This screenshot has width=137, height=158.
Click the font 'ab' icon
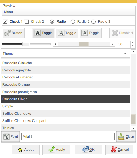(7, 137)
